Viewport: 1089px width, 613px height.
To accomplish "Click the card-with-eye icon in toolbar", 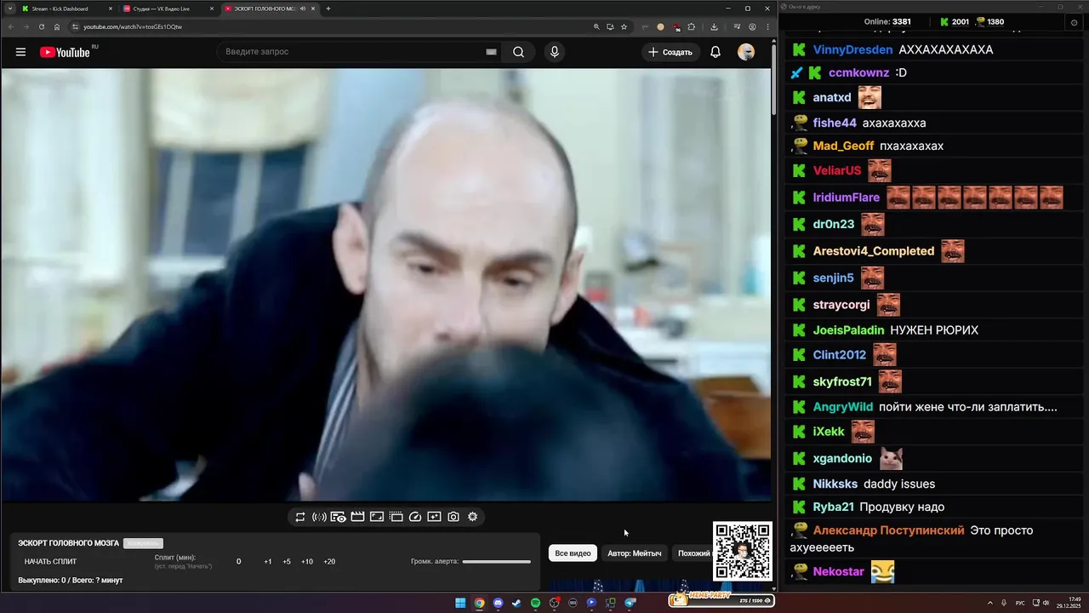I will (338, 517).
